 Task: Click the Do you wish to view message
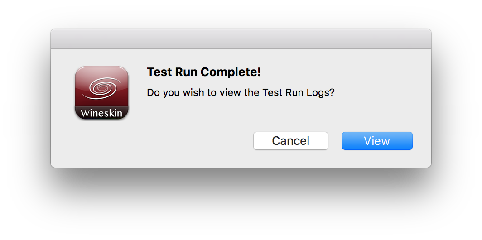(241, 92)
